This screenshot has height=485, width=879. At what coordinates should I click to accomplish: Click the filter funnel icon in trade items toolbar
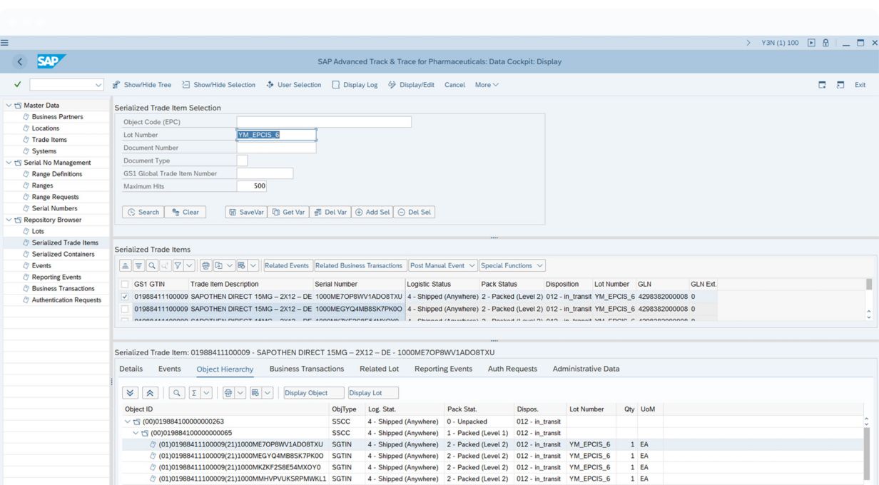(x=176, y=266)
